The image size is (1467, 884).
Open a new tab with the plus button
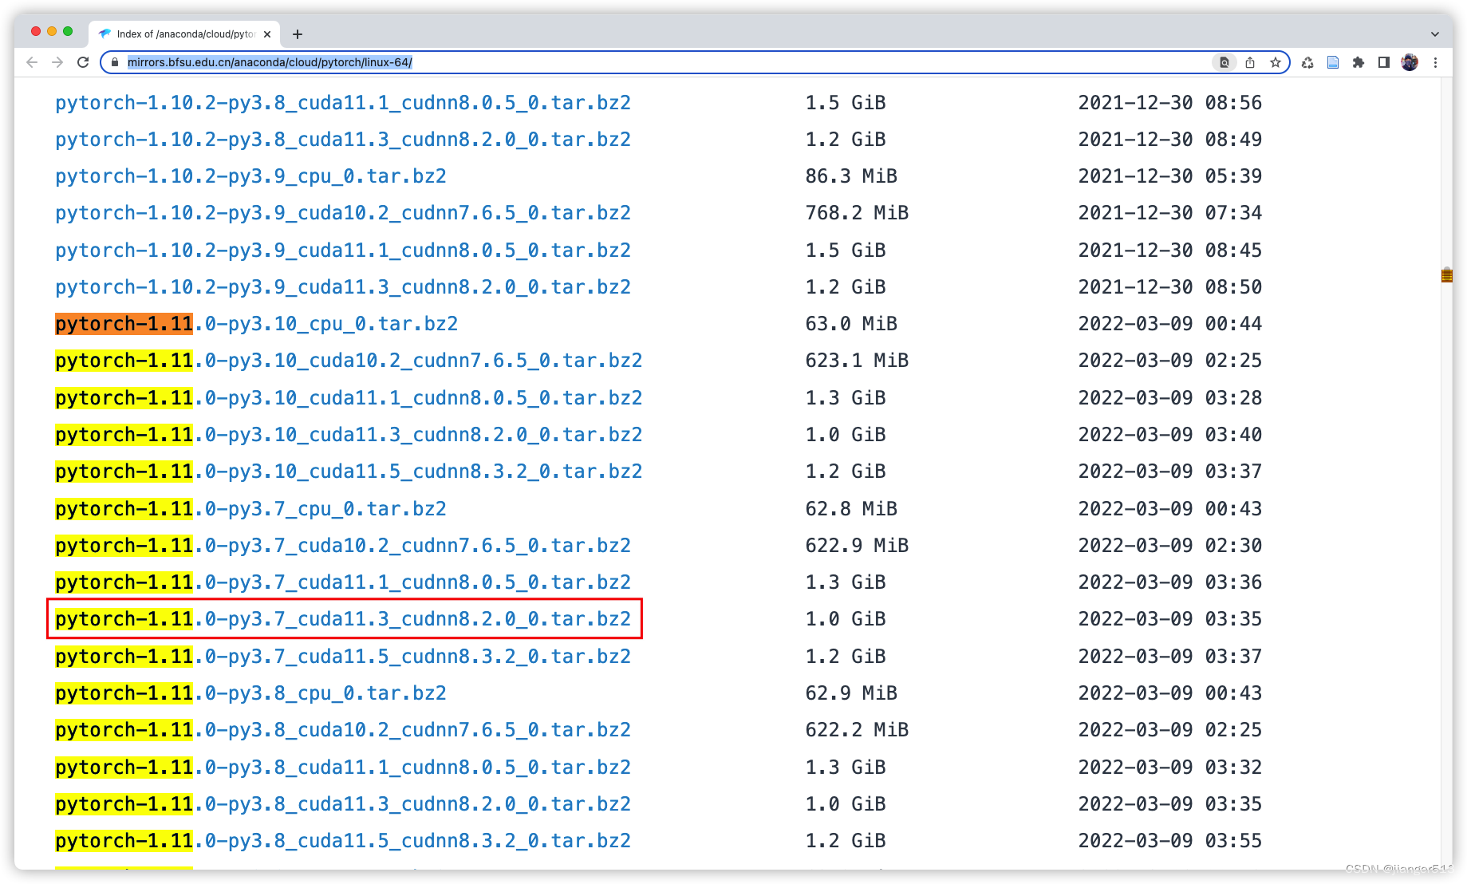click(x=298, y=34)
